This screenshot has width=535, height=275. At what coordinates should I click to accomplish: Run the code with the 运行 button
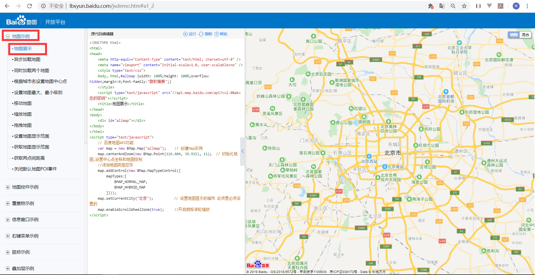190,34
